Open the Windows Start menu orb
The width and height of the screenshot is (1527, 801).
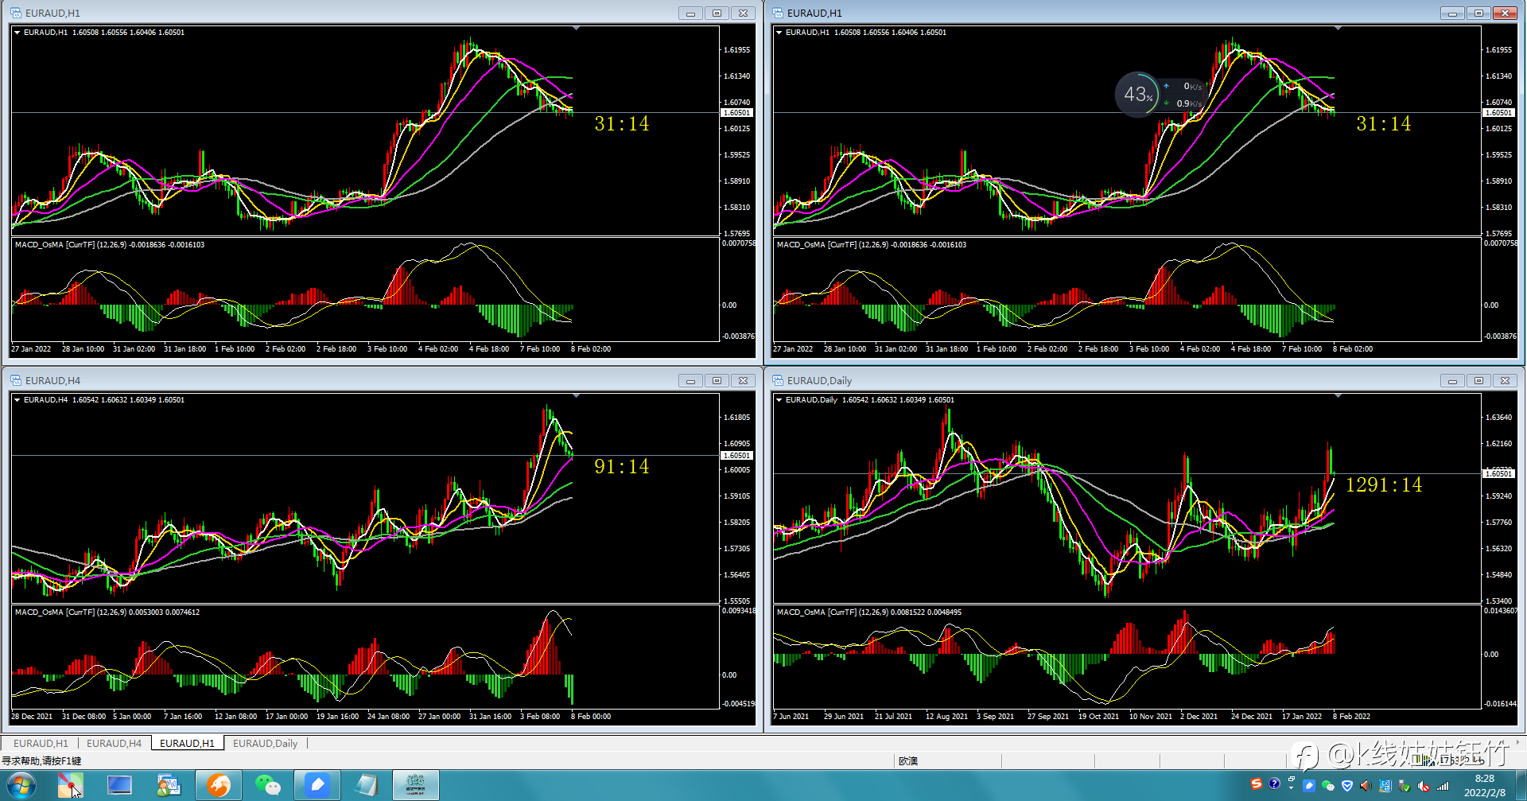[21, 786]
